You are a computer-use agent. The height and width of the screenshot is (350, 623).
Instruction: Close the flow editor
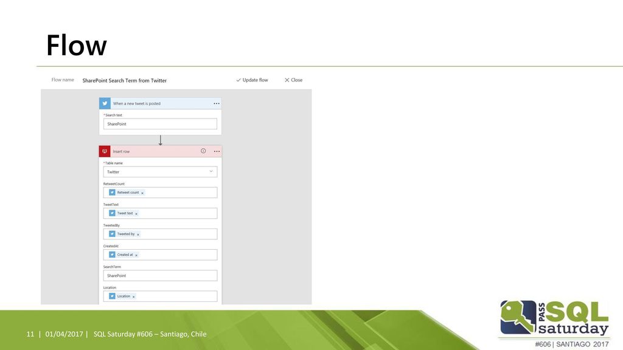pyautogui.click(x=293, y=80)
